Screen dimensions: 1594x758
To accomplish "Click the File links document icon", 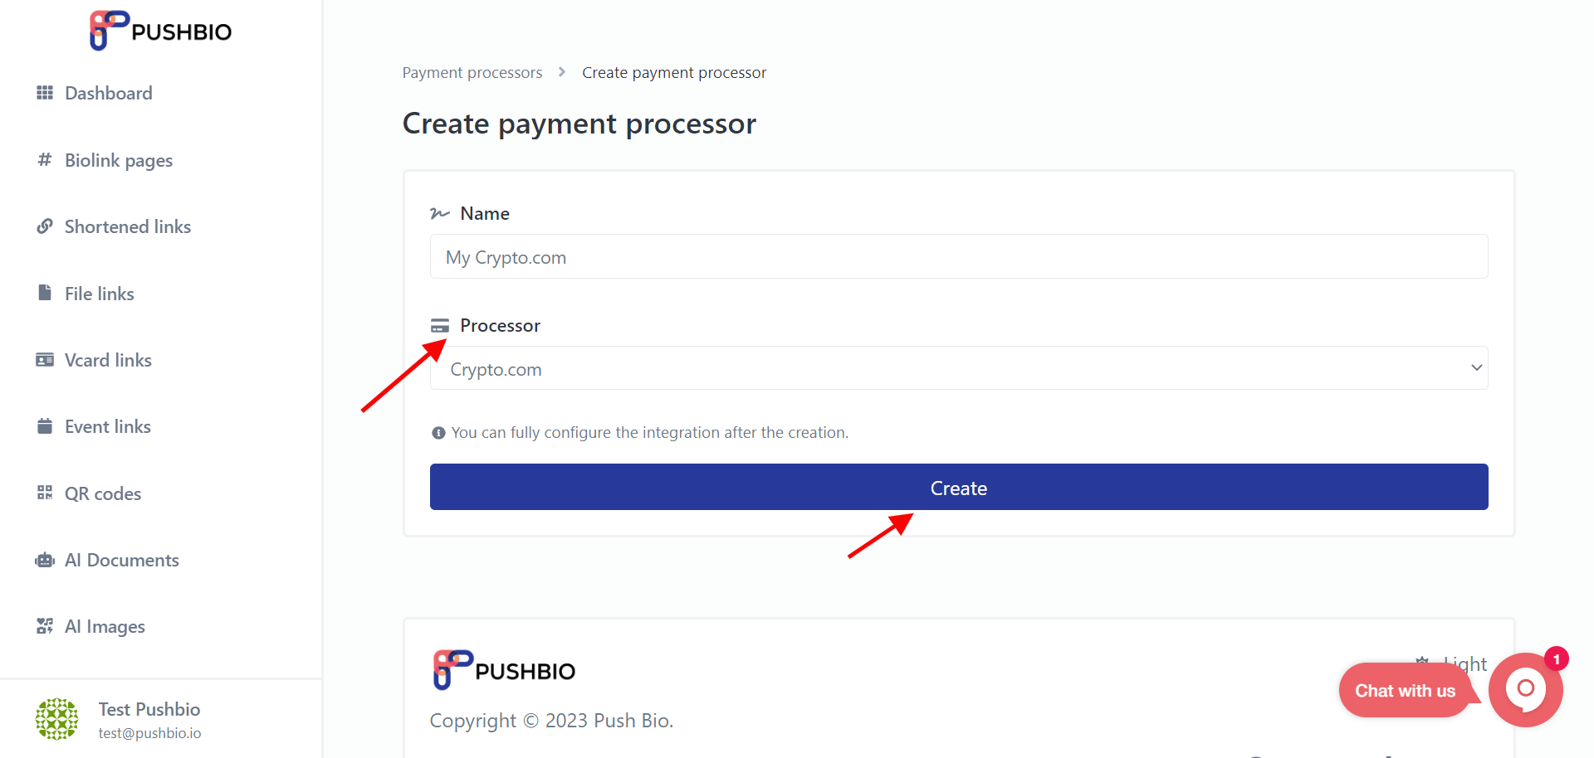I will click(x=45, y=293).
